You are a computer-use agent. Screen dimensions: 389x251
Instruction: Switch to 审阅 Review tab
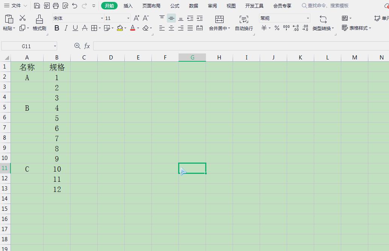[x=212, y=6]
